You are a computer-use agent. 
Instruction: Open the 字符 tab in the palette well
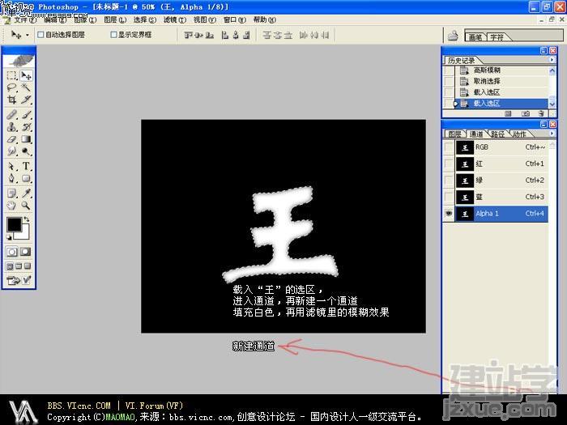(x=497, y=37)
